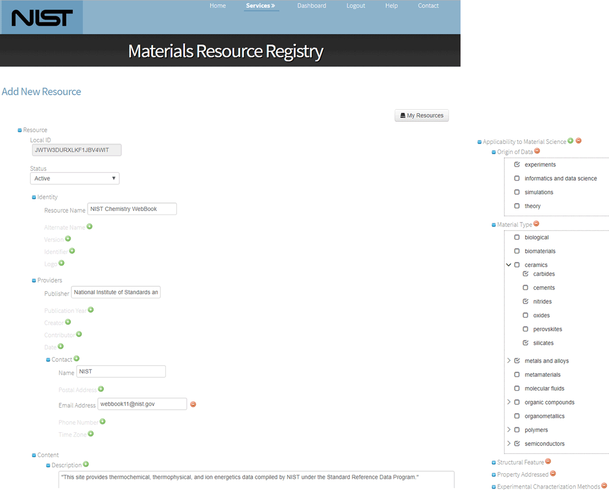609x490 pixels.
Task: Open My Resources
Action: coord(422,116)
